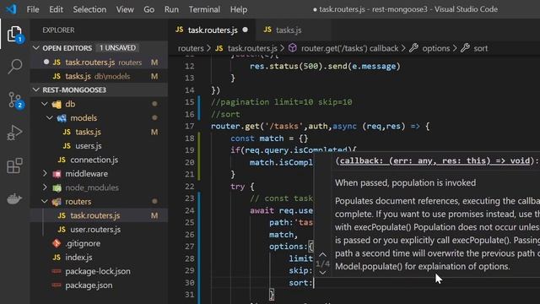
Task: Open connection.js in the db folder
Action: coord(99,160)
